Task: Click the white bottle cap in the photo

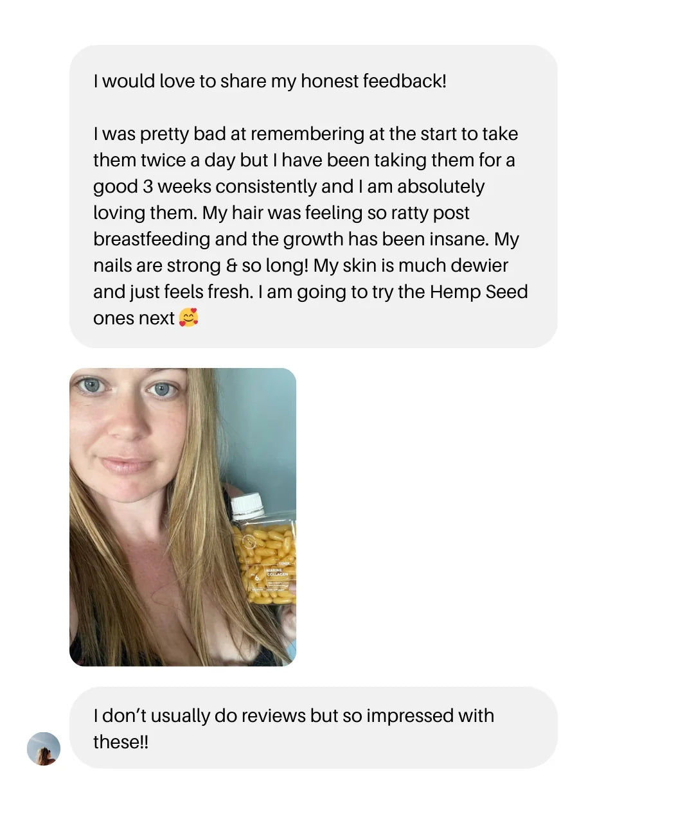Action: [x=247, y=505]
